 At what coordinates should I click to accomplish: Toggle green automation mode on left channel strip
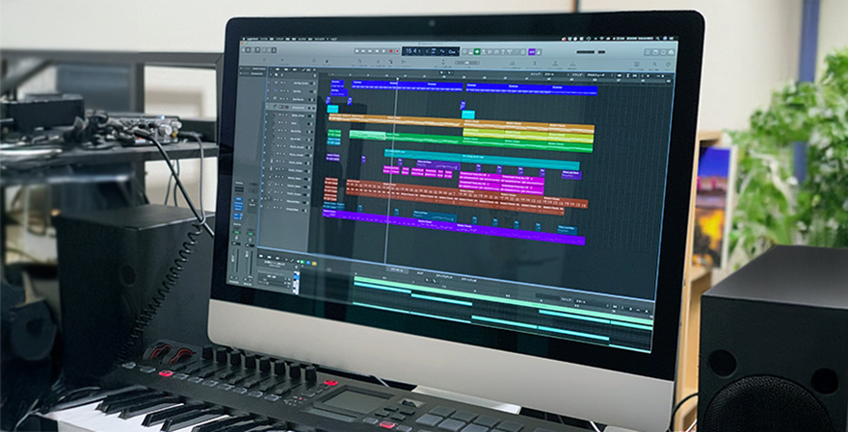coord(236,232)
